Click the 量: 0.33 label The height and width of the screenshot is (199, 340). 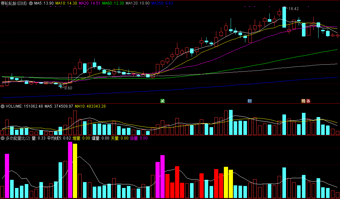(x=39, y=138)
